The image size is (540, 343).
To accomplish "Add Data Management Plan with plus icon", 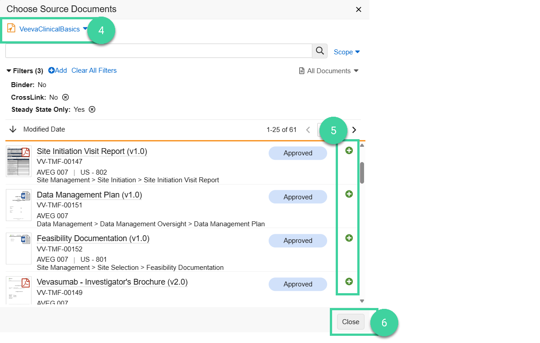I will (x=349, y=194).
